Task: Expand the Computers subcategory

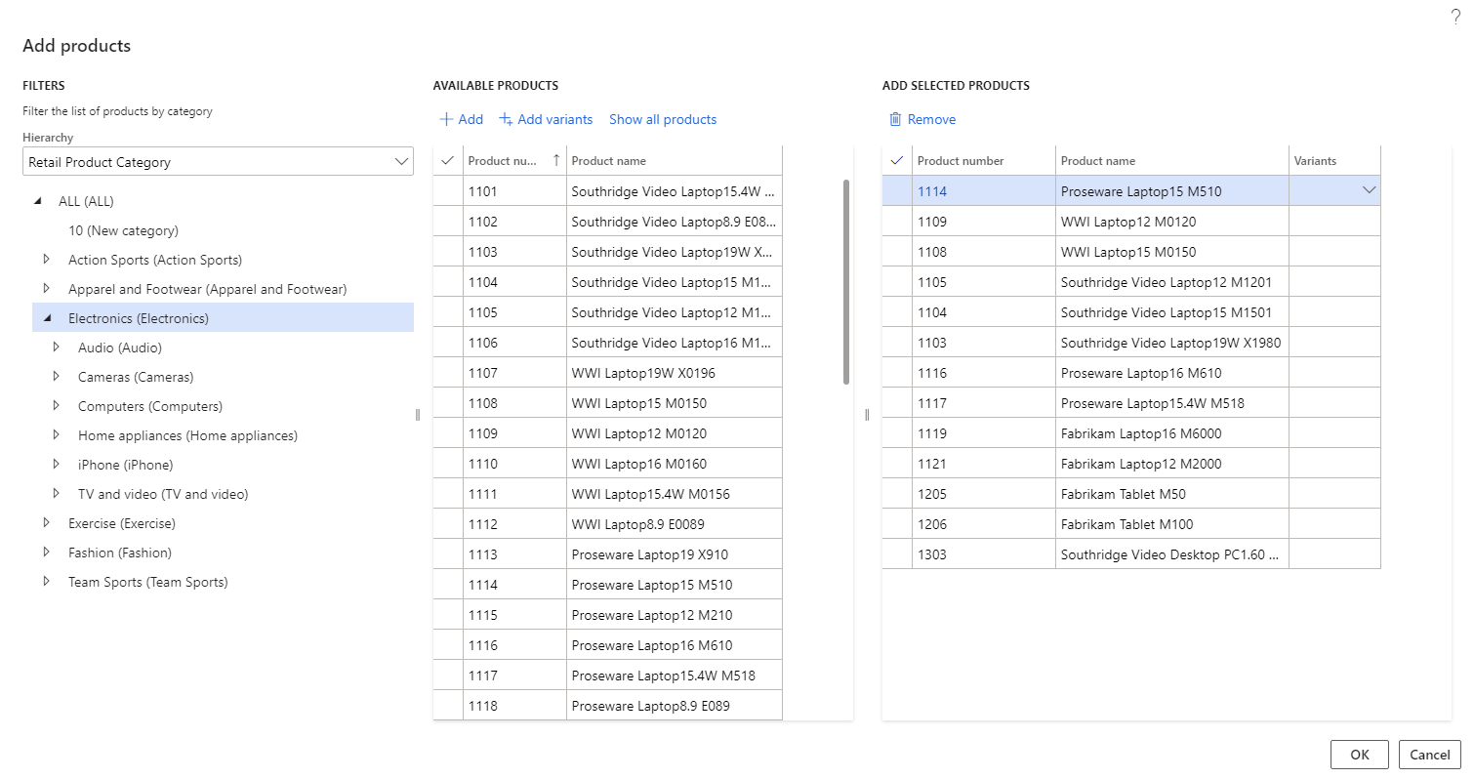Action: click(56, 406)
